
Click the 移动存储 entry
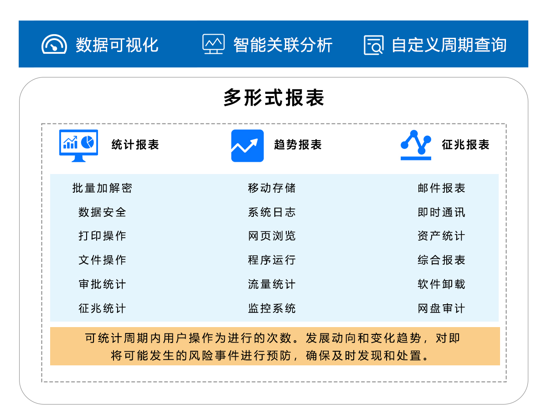(272, 188)
